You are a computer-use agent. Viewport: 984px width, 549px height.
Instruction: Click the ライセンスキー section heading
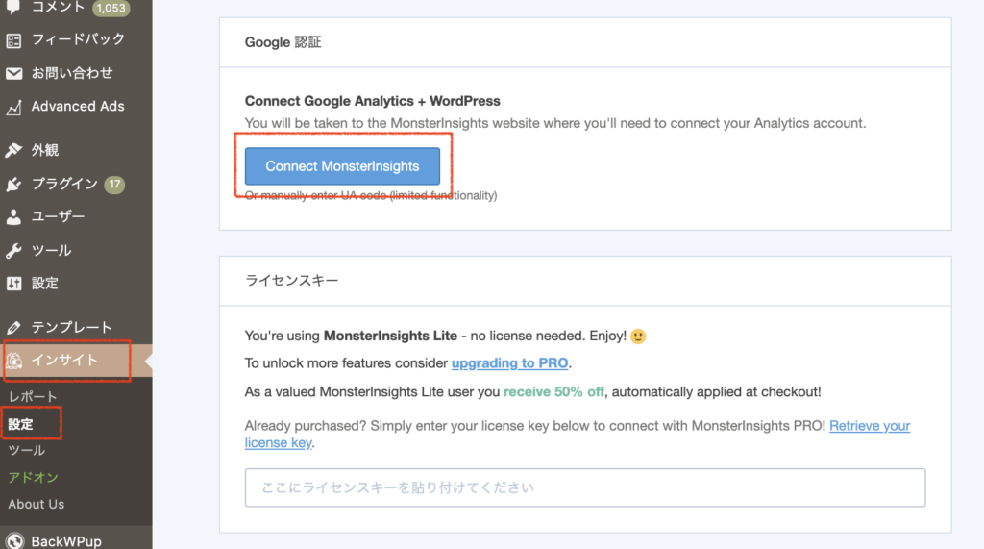[x=292, y=281]
